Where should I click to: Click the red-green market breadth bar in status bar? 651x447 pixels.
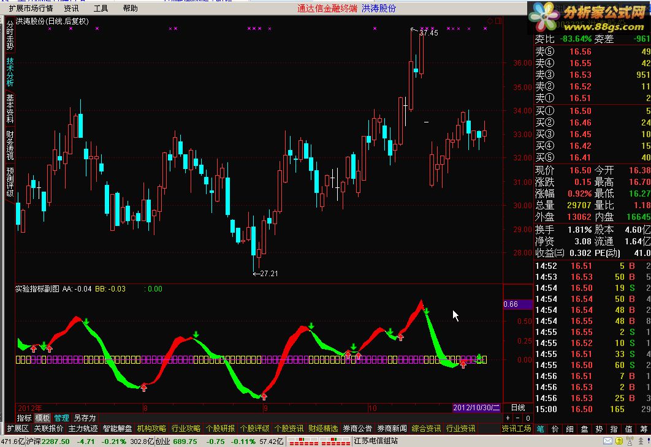tap(319, 441)
